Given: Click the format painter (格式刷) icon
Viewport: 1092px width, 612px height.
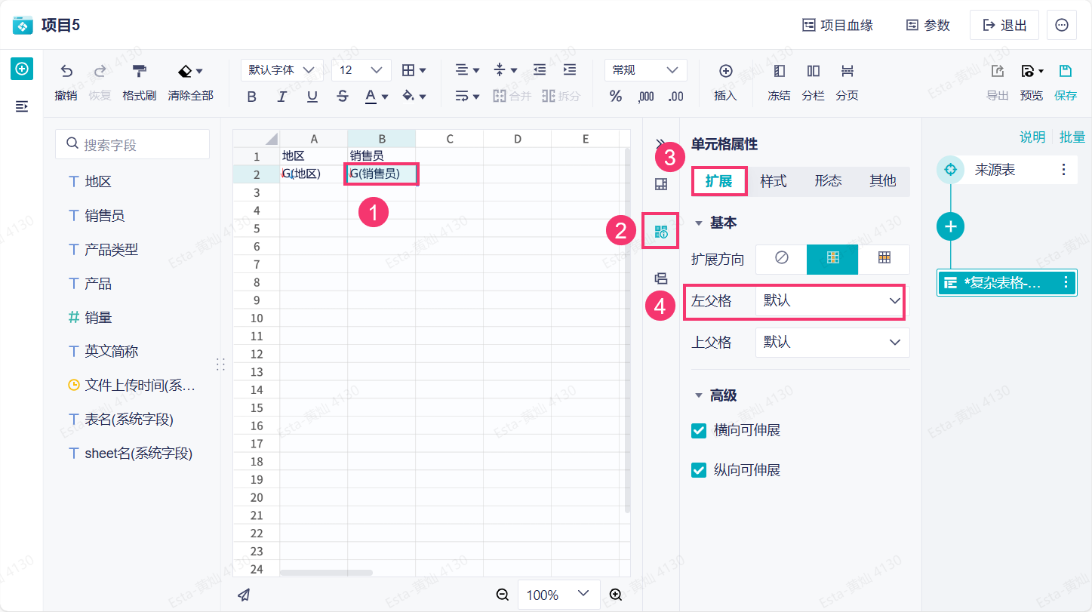Looking at the screenshot, I should click(140, 71).
